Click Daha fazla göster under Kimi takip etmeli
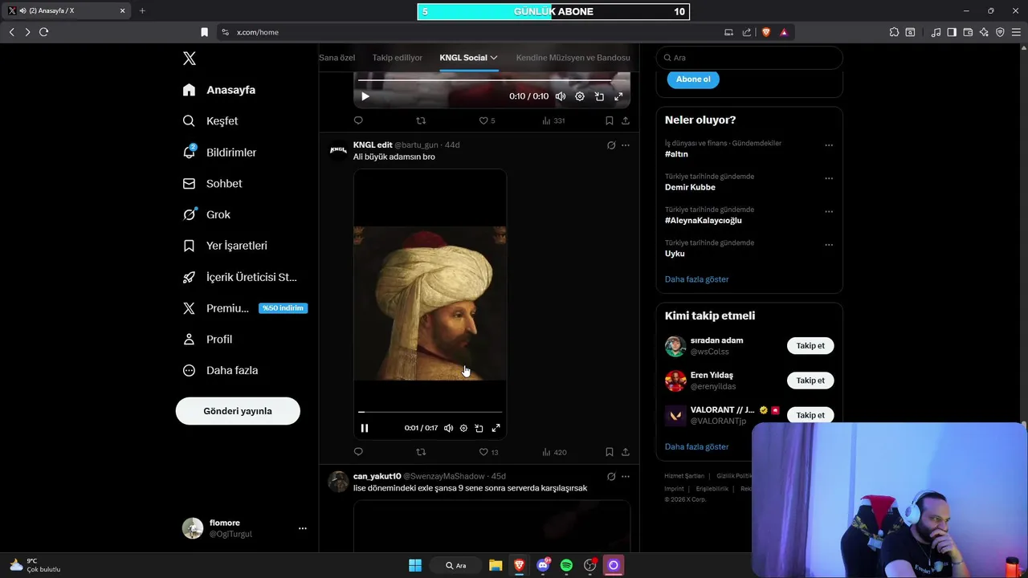The image size is (1028, 578). coord(697,446)
